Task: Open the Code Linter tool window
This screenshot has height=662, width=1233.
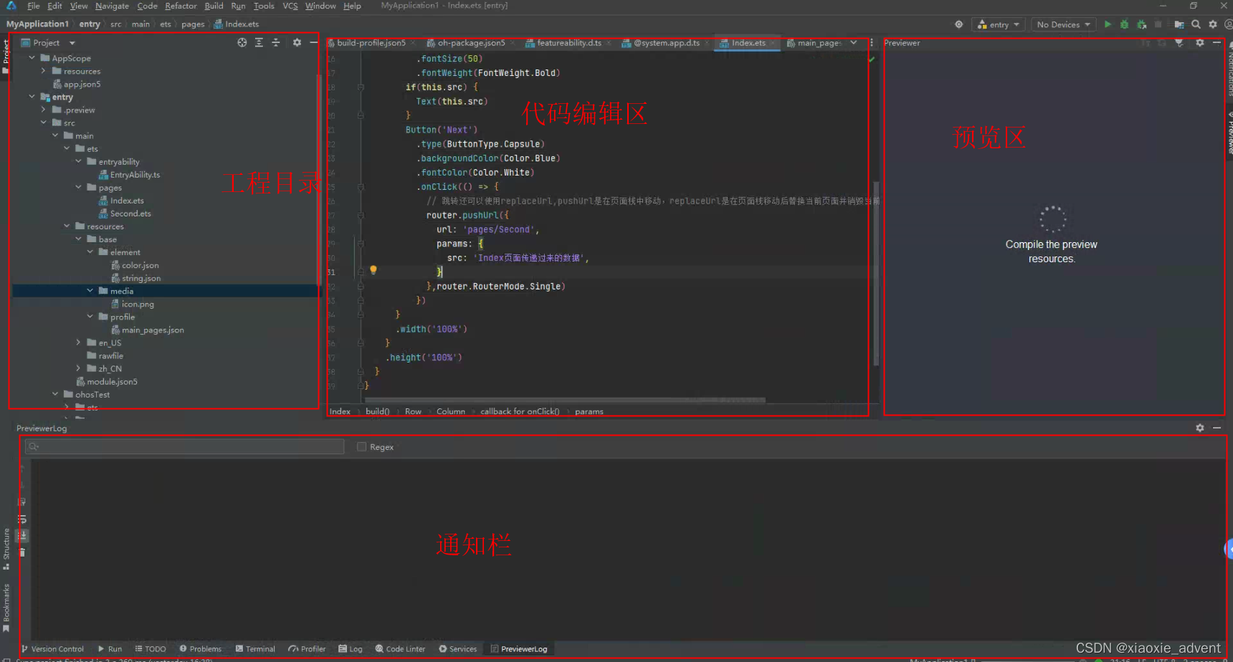Action: coord(401,649)
